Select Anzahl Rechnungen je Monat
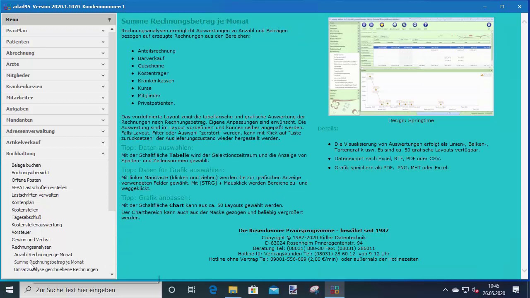 point(43,255)
